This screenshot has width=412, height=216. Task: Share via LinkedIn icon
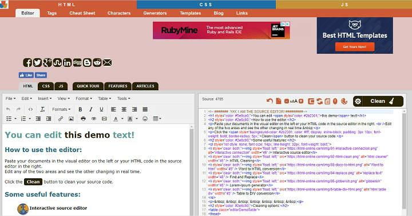click(68, 62)
